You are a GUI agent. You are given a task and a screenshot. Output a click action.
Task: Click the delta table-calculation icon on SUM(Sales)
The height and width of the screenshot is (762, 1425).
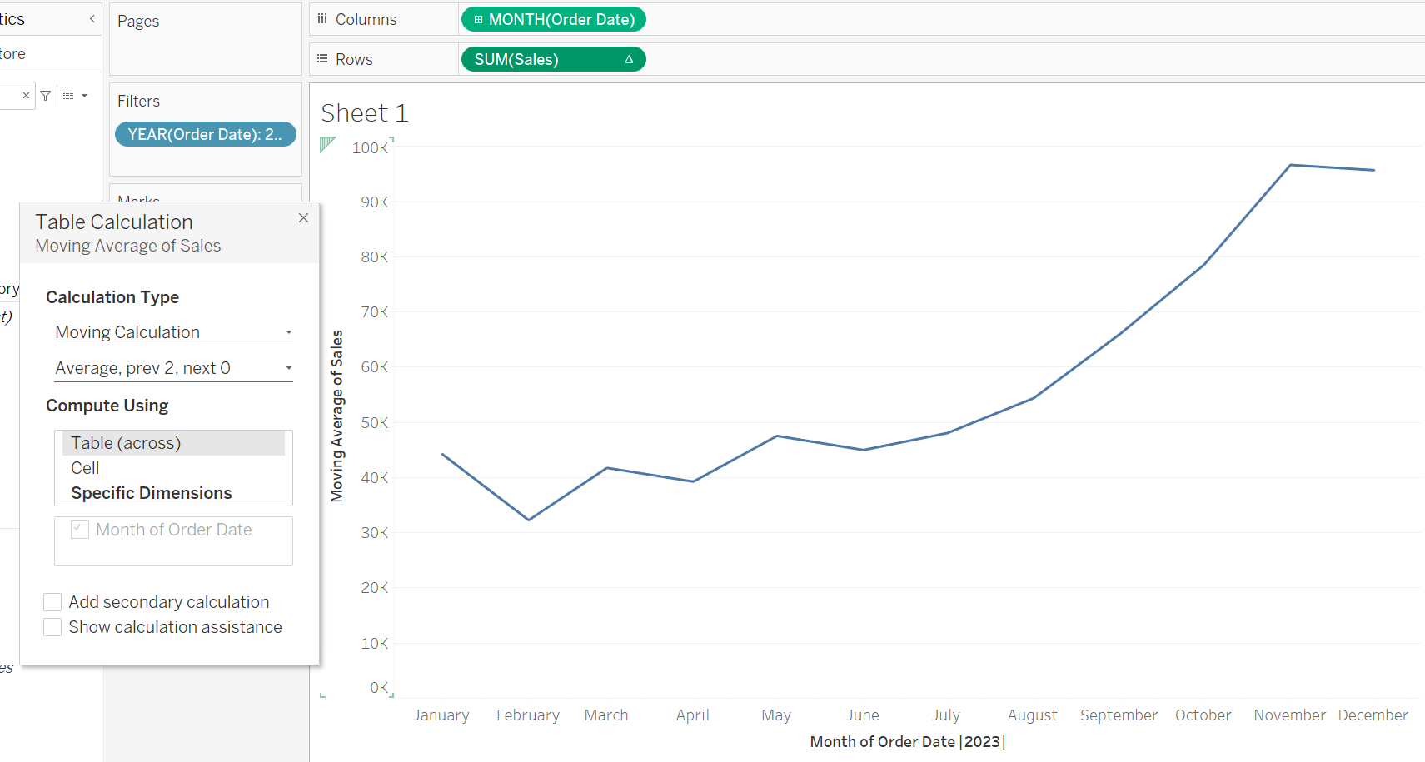(628, 58)
